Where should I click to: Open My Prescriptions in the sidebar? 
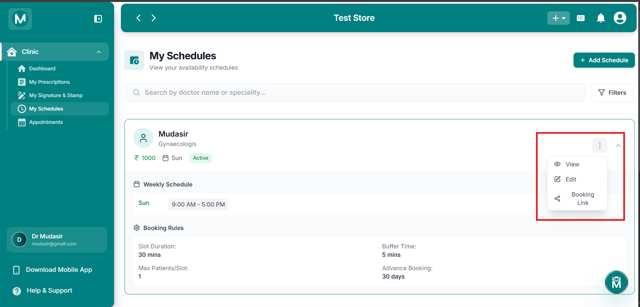tap(60, 82)
